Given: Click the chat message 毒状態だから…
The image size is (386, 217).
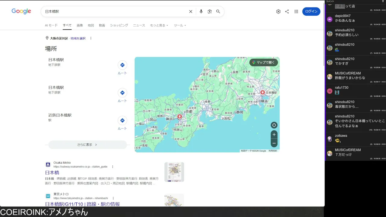Looking at the screenshot, I should point(347,107).
